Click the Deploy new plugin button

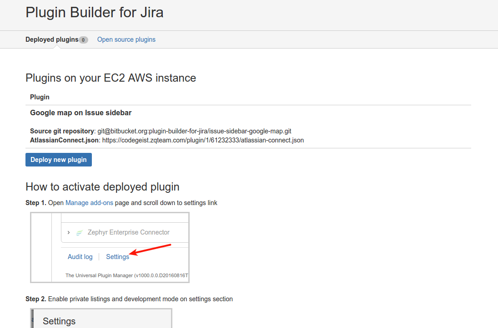59,160
